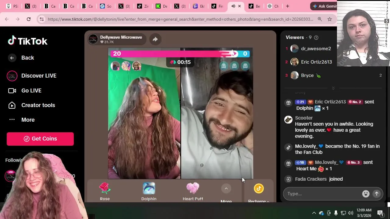
Task: Open the zoom magnifier in the address bar
Action: (320, 19)
